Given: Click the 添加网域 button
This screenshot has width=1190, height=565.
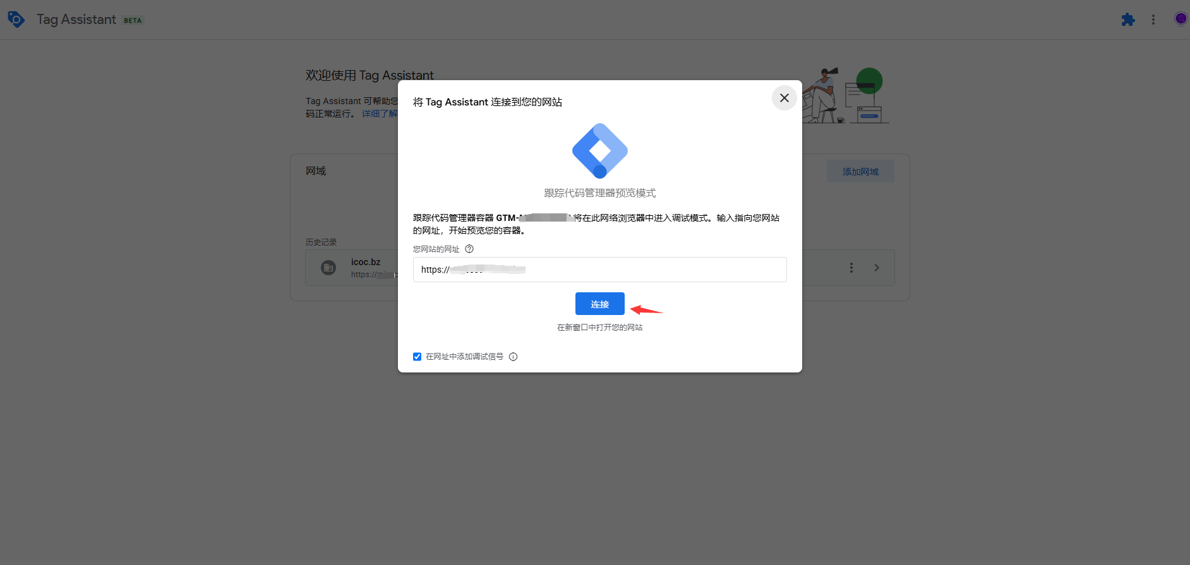Looking at the screenshot, I should (x=861, y=172).
